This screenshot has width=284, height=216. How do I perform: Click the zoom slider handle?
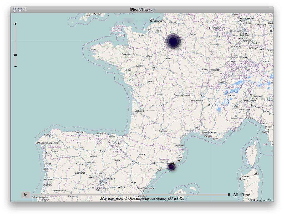16,55
